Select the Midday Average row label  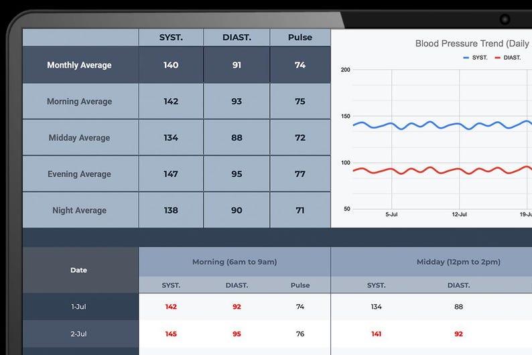[79, 138]
